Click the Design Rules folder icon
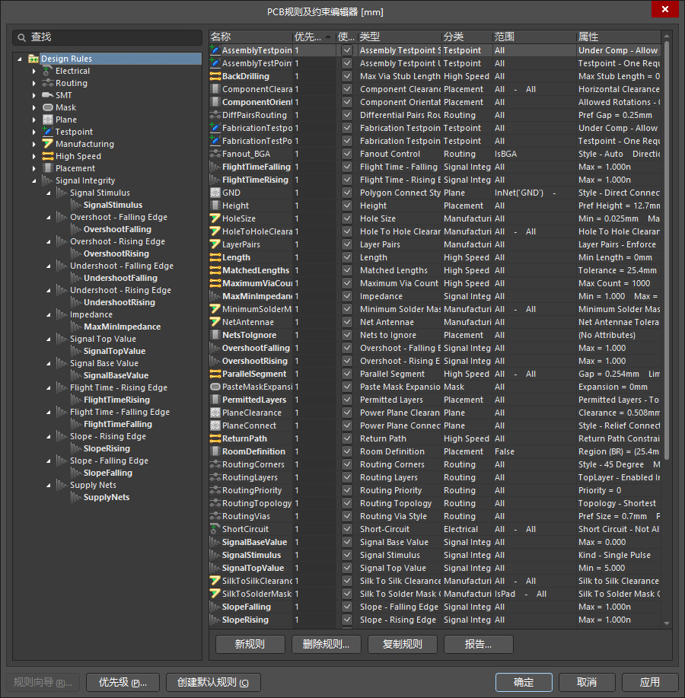 tap(33, 59)
